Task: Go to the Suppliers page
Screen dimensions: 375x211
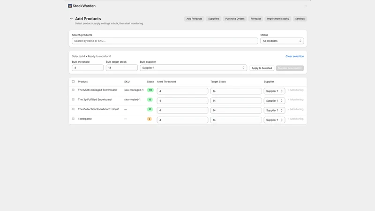Action: coord(214,19)
